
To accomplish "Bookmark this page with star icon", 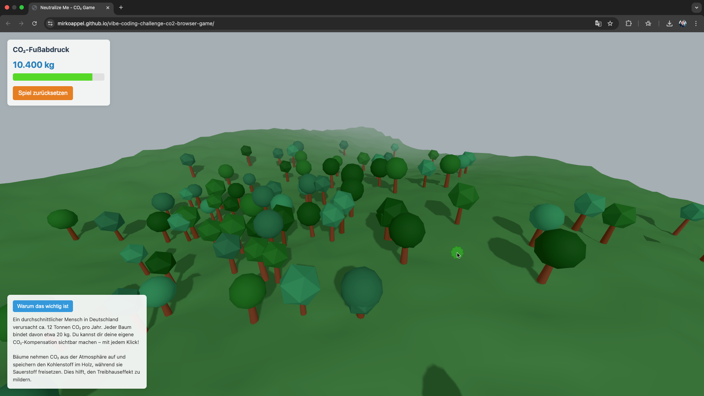I will [610, 23].
